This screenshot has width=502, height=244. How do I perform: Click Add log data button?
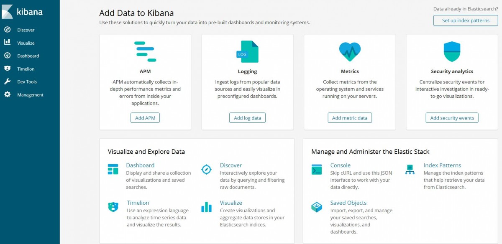pyautogui.click(x=247, y=118)
